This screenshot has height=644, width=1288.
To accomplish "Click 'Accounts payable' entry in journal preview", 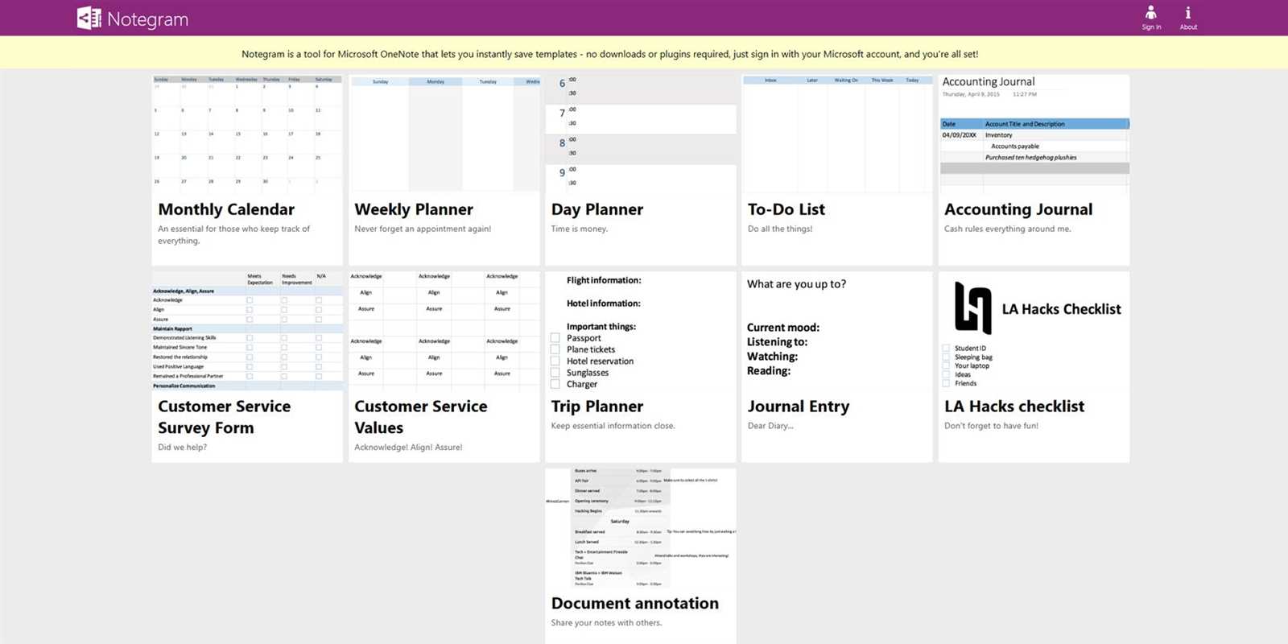I will tap(1015, 147).
